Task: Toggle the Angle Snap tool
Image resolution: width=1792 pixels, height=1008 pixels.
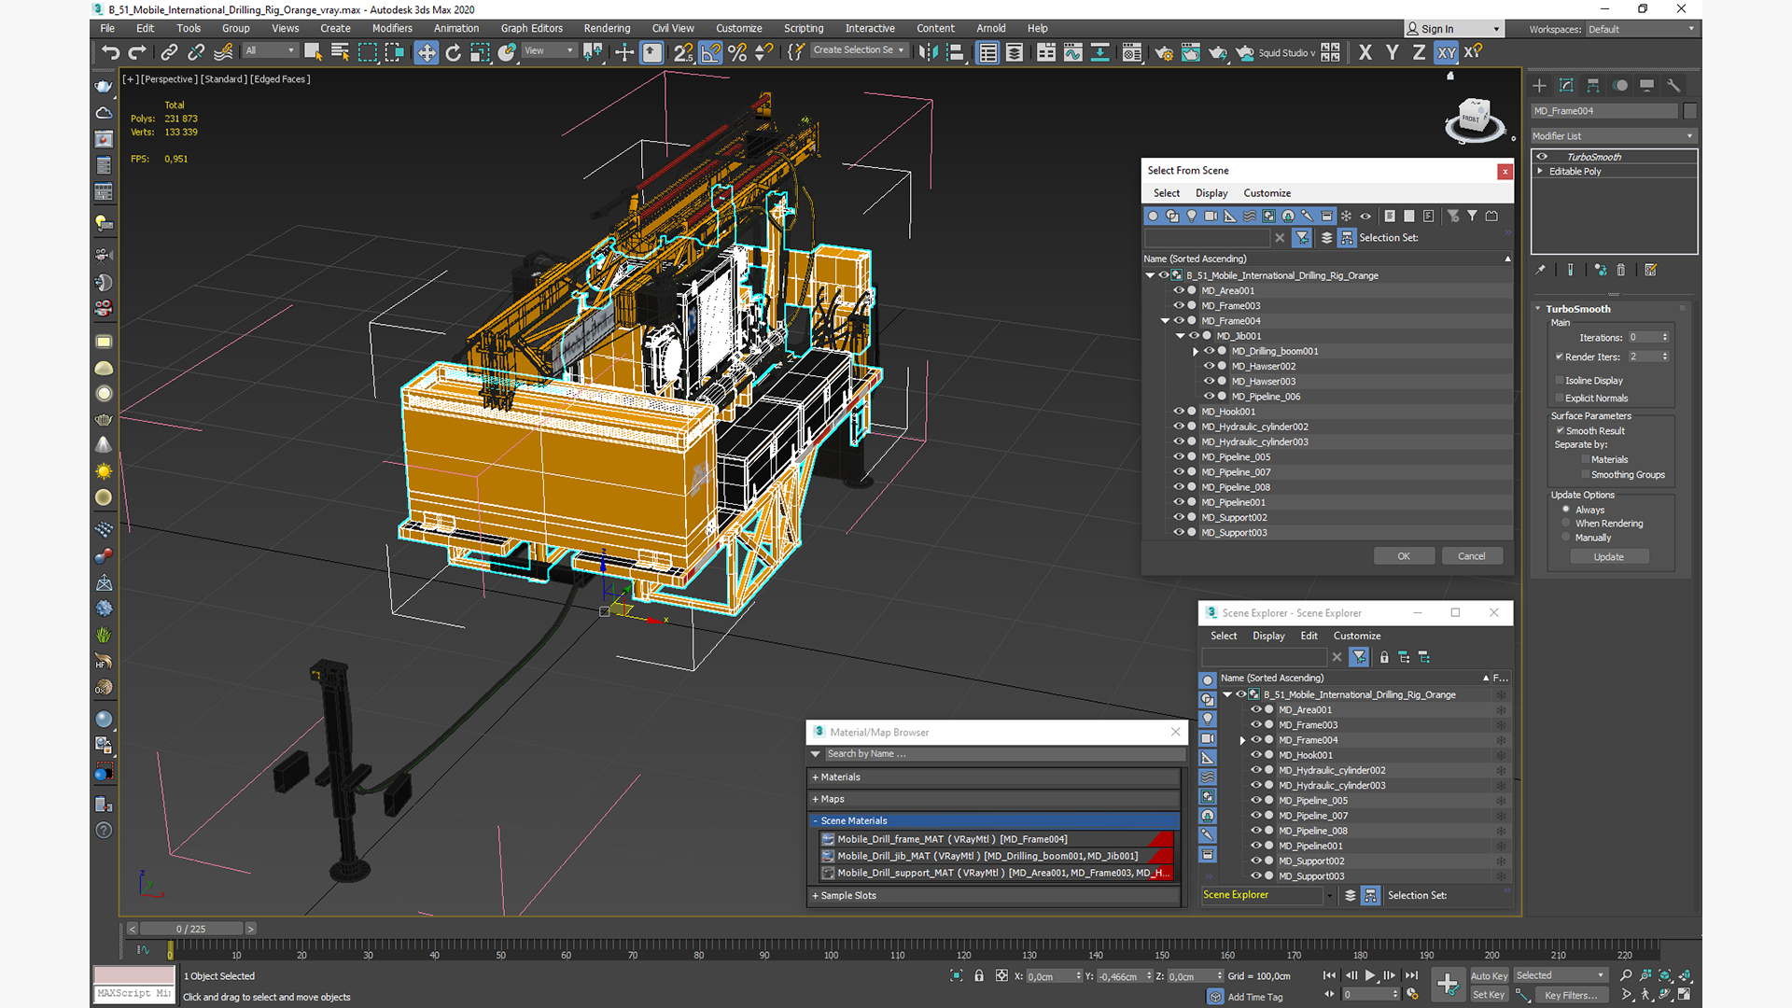Action: tap(710, 52)
